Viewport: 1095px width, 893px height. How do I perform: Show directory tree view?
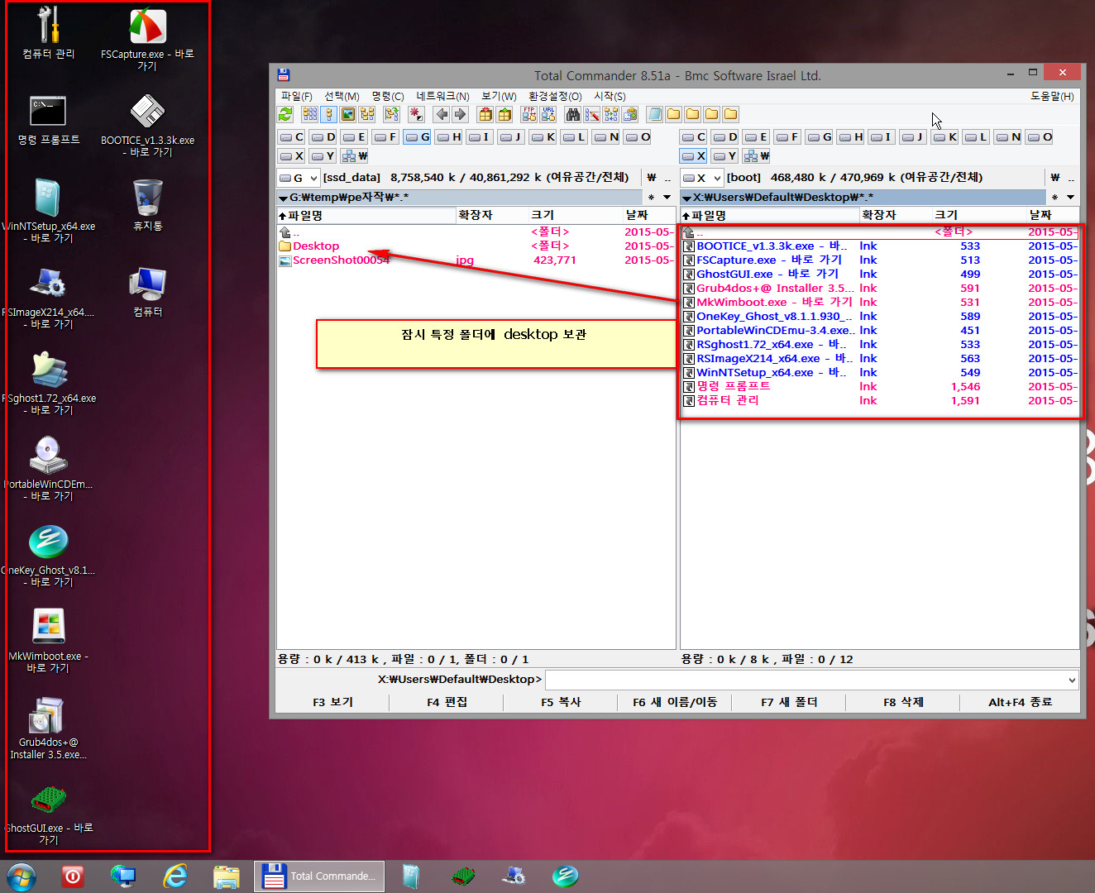367,114
